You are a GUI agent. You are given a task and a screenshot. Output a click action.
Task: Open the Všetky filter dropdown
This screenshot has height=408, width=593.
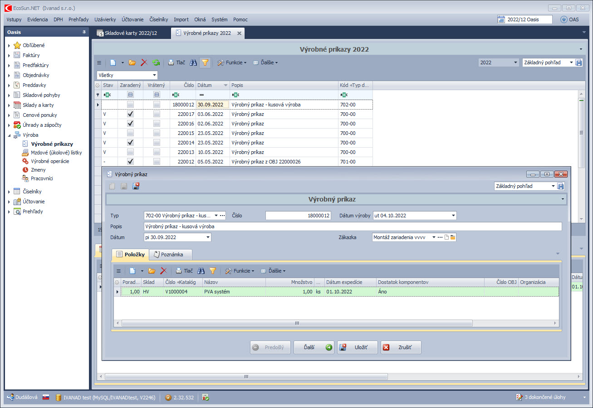155,75
